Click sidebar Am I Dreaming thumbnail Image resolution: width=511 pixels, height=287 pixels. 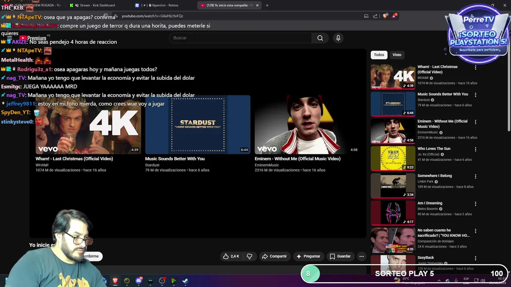(393, 212)
